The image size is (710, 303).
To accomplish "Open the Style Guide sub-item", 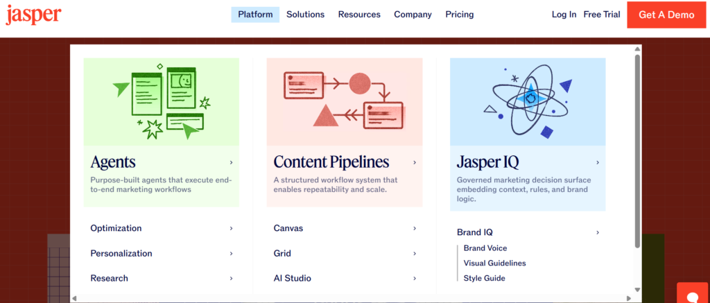I will tap(485, 278).
